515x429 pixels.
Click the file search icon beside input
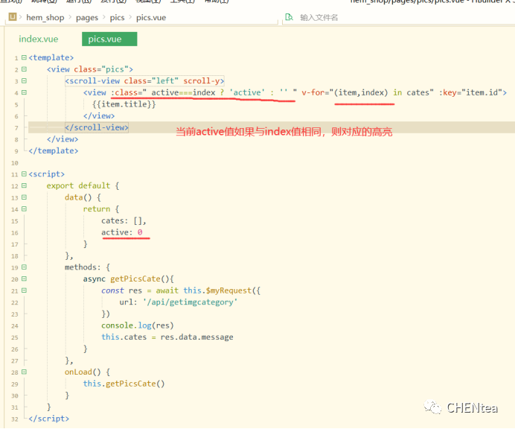289,17
